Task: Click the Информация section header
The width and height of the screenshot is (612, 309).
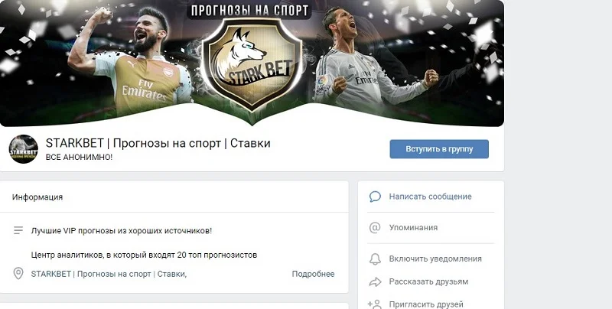Action: tap(37, 197)
